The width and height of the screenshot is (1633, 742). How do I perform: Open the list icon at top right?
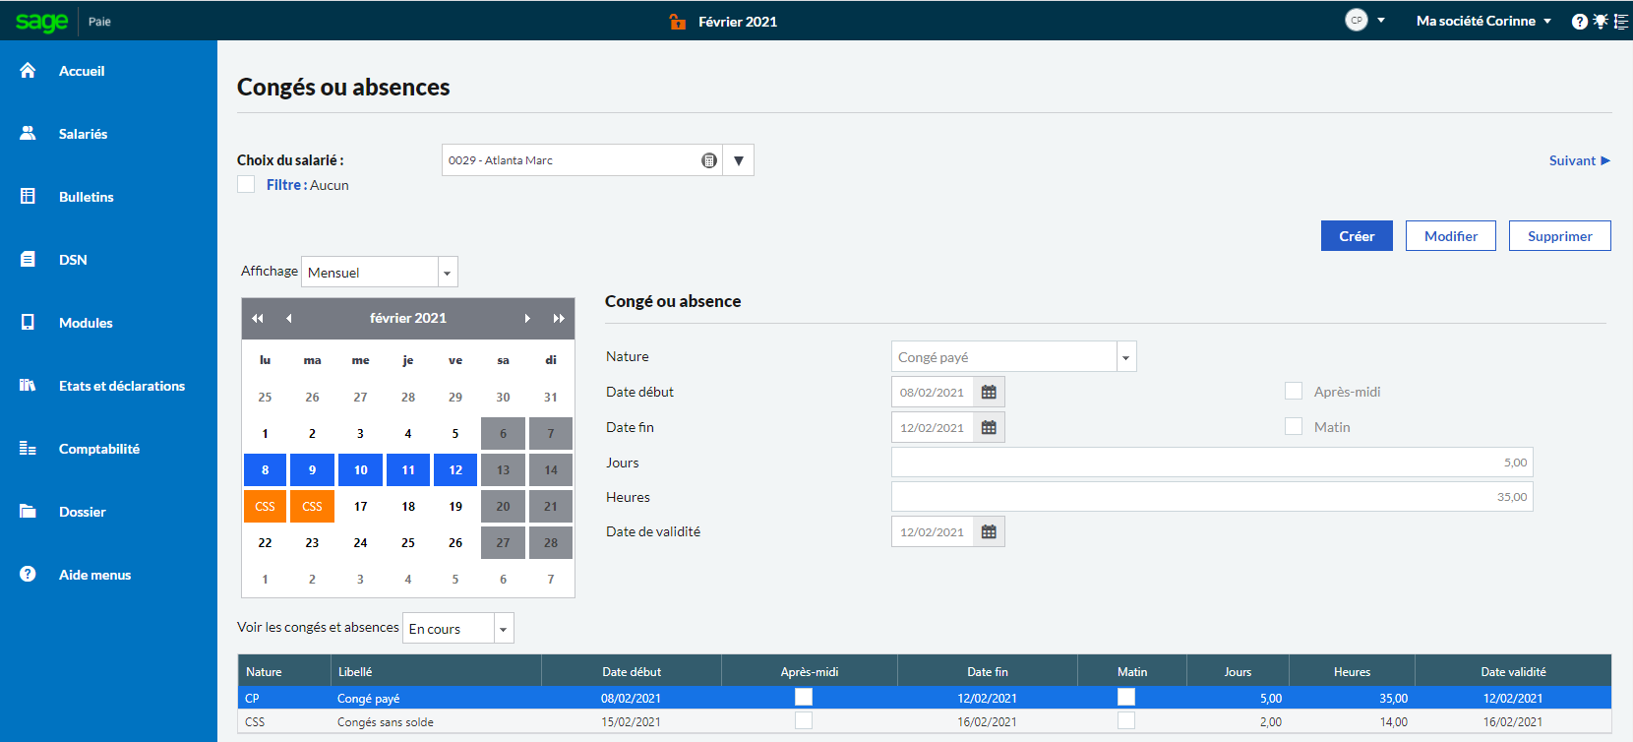click(1621, 22)
